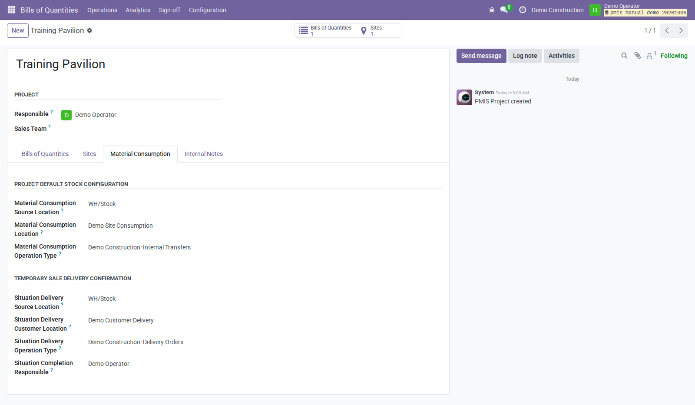
Task: Go to next record arrow
Action: pos(681,30)
